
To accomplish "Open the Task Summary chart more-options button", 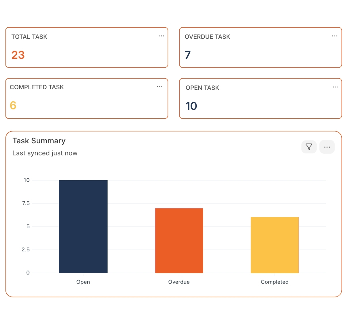I will tap(327, 147).
